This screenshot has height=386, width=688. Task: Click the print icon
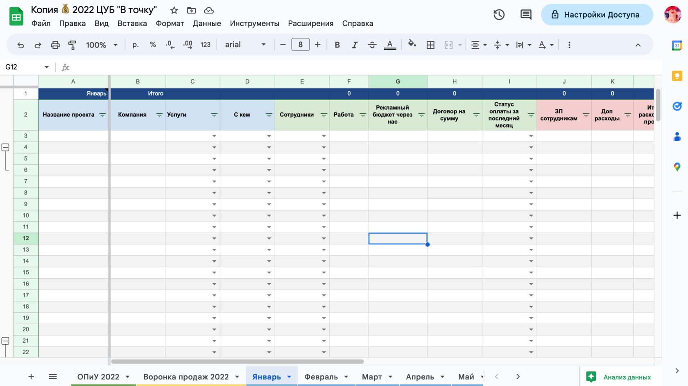point(55,45)
